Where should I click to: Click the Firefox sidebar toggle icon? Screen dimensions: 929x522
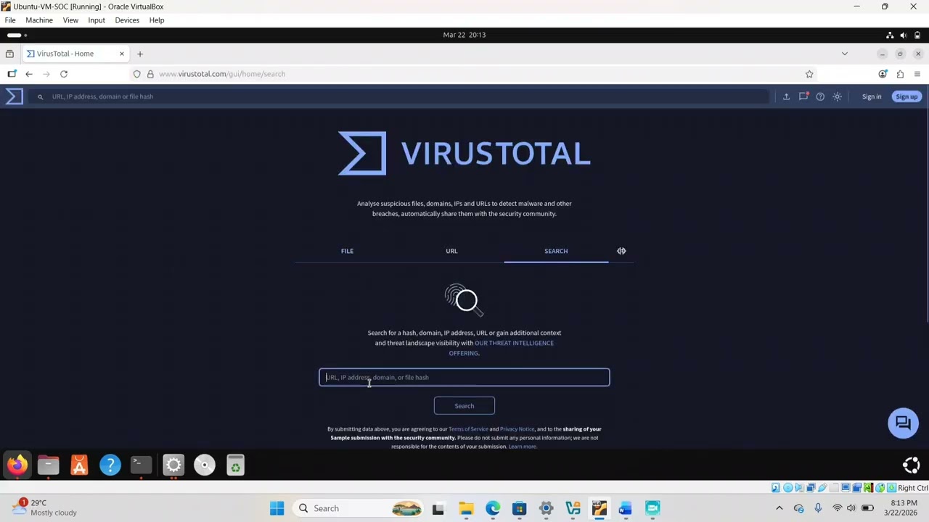(12, 74)
